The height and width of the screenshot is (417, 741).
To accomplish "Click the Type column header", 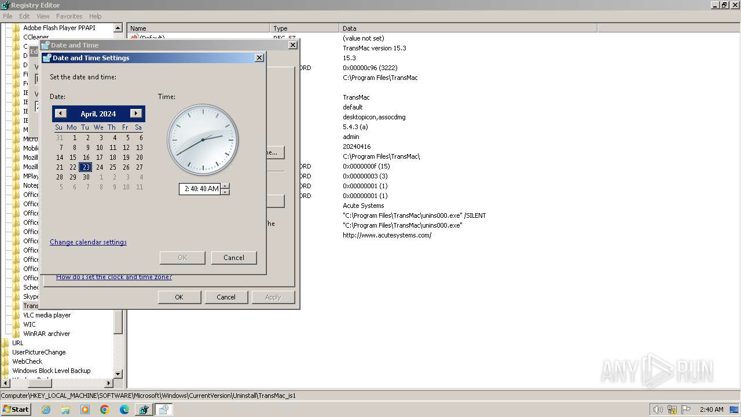I will 305,28.
